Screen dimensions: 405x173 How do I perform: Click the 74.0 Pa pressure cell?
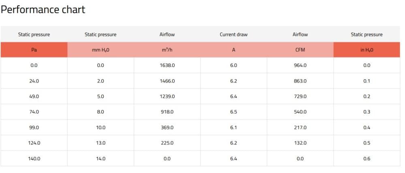tap(34, 112)
